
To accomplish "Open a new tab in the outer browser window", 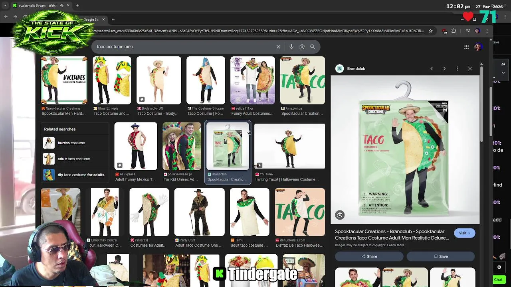I will [77, 6].
